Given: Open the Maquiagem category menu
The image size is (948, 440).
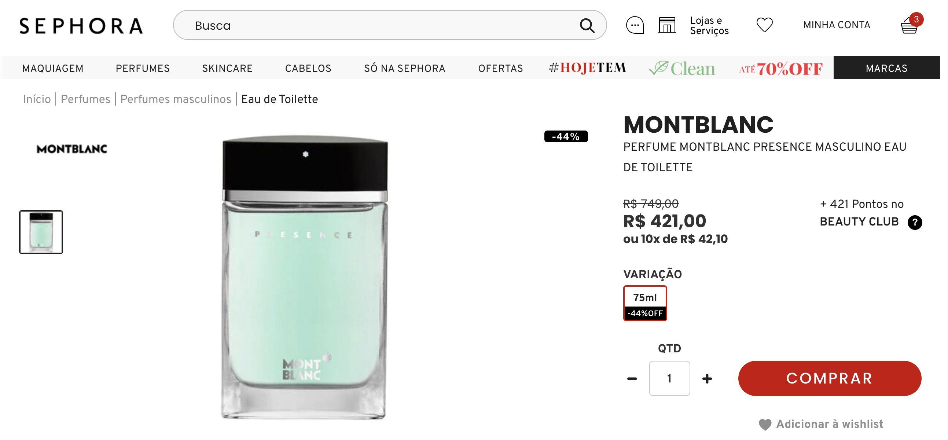Looking at the screenshot, I should coord(53,69).
